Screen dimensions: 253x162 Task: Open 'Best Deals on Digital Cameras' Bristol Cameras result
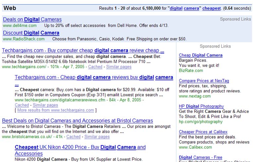point(77,120)
